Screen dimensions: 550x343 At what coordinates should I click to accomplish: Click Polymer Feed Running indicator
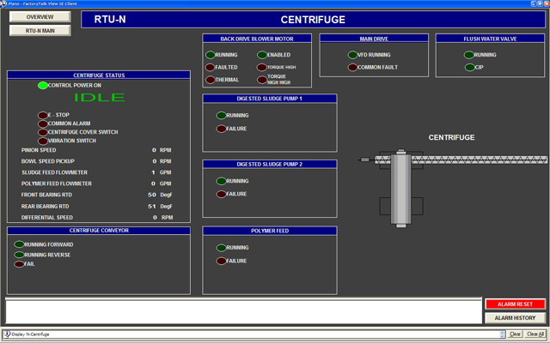221,248
